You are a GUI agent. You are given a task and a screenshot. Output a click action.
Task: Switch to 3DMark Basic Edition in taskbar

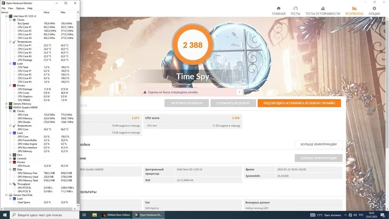tap(116, 215)
